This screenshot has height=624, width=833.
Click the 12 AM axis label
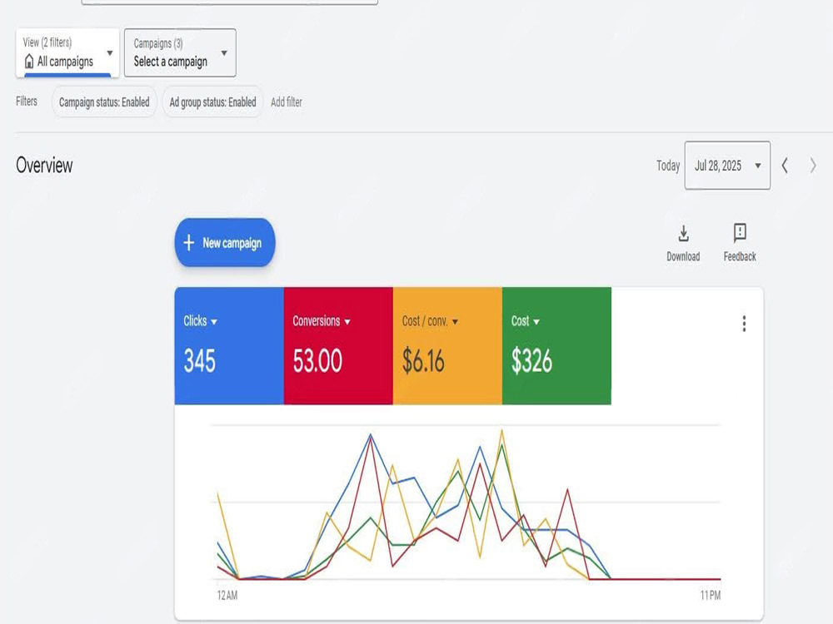(x=227, y=596)
